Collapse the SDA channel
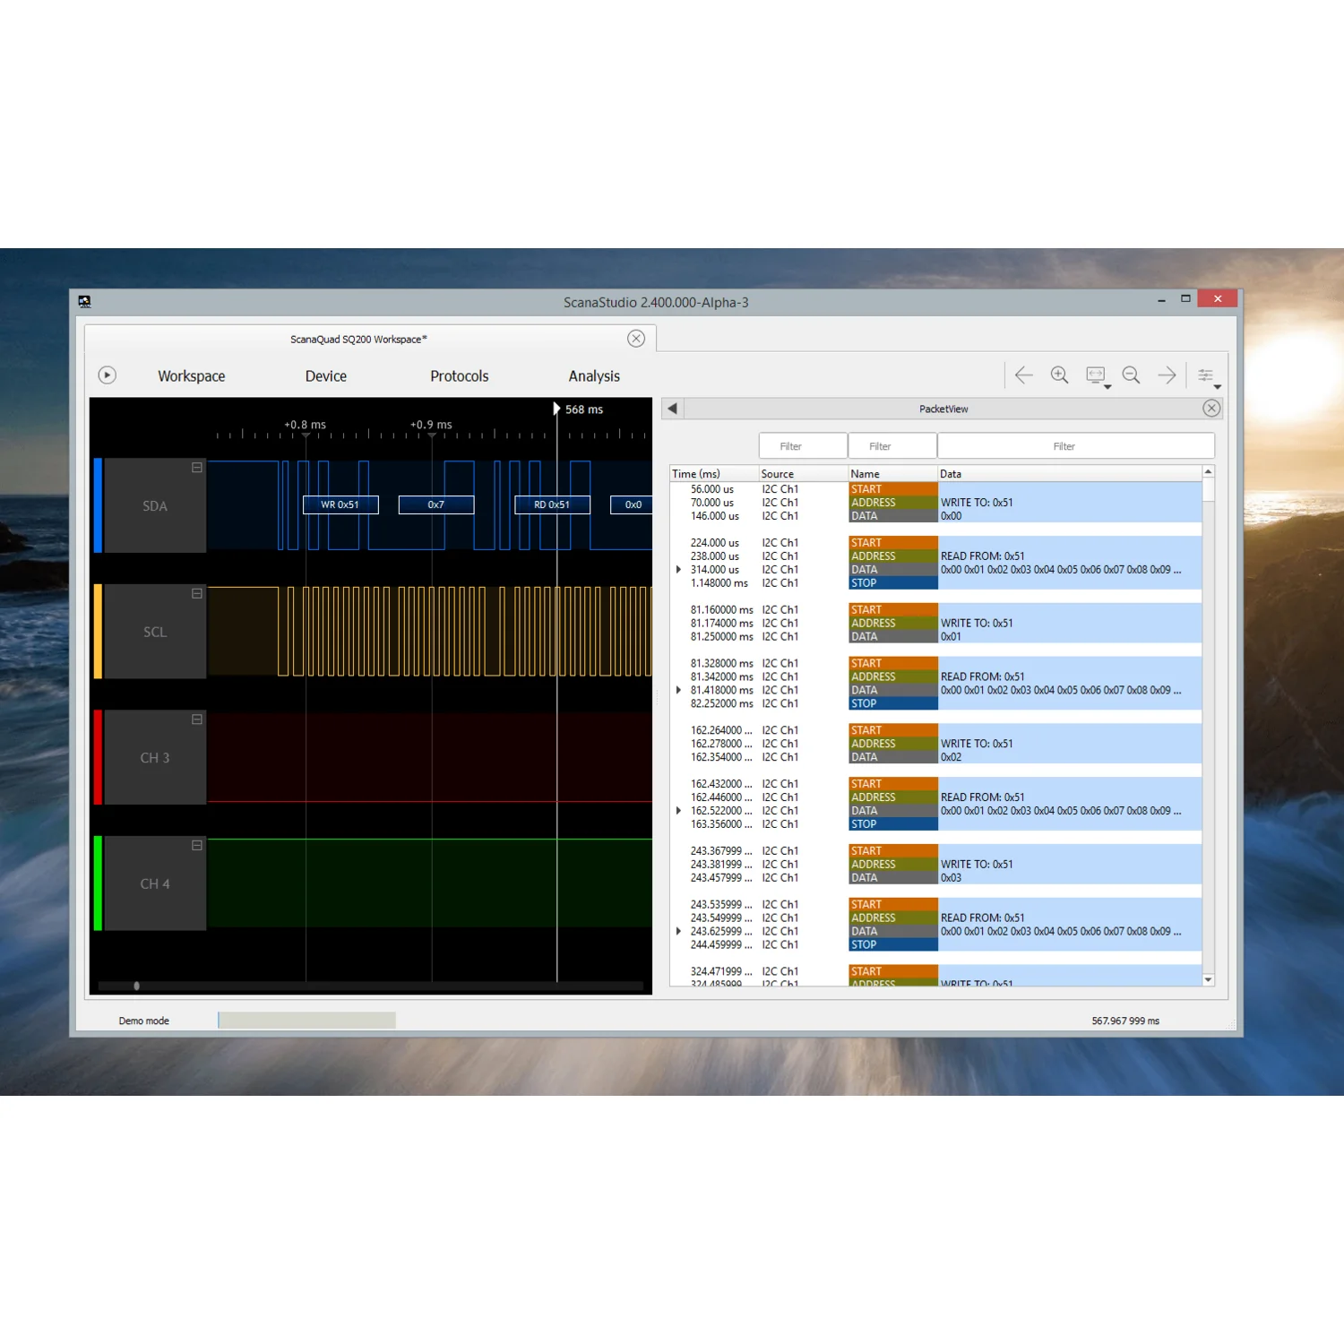Image resolution: width=1344 pixels, height=1344 pixels. tap(197, 468)
